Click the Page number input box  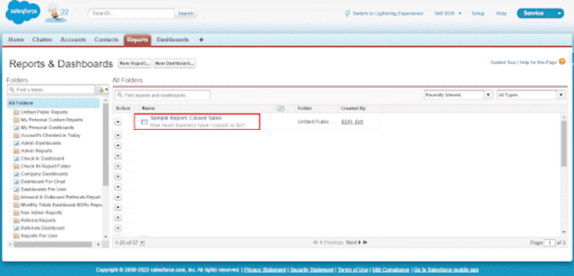(x=549, y=243)
